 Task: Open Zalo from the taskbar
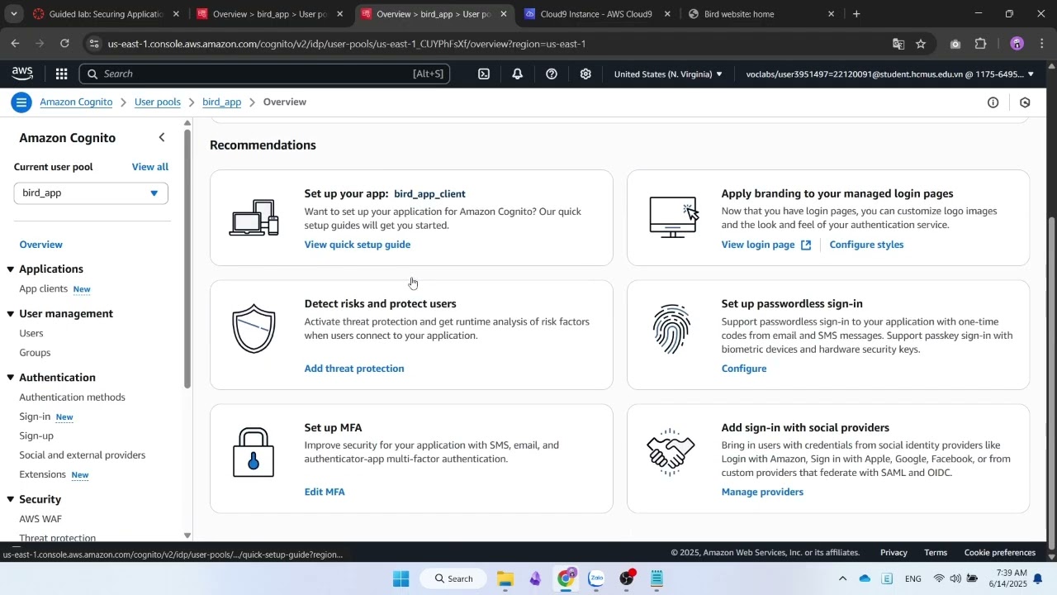pyautogui.click(x=596, y=578)
